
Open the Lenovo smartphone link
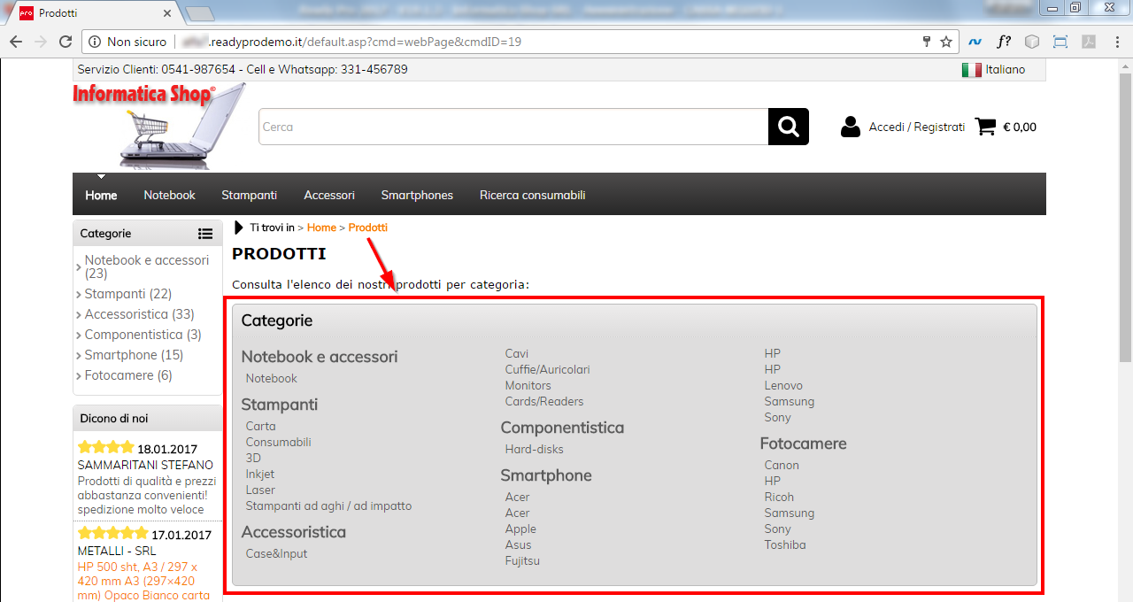click(784, 385)
